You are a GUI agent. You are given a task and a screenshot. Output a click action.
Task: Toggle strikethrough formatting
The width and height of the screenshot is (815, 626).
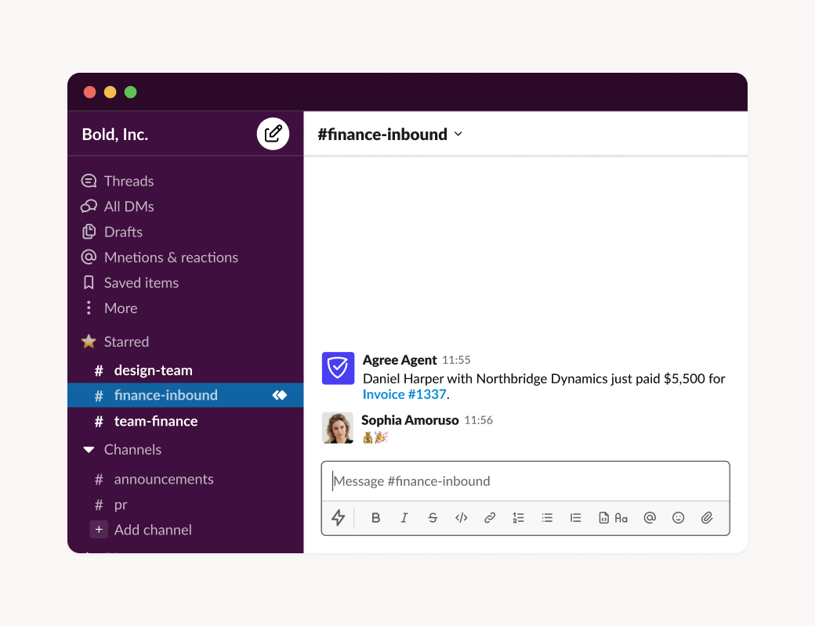pos(433,518)
